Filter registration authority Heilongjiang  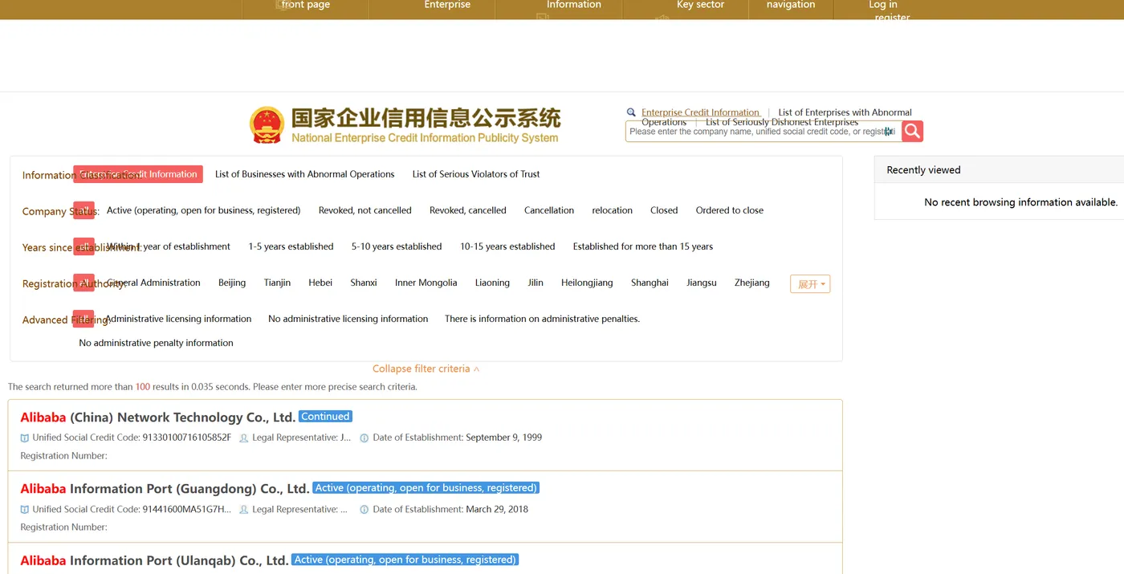point(587,283)
